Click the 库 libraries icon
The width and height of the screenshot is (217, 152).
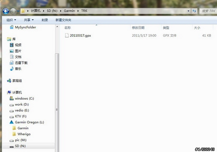(9, 39)
